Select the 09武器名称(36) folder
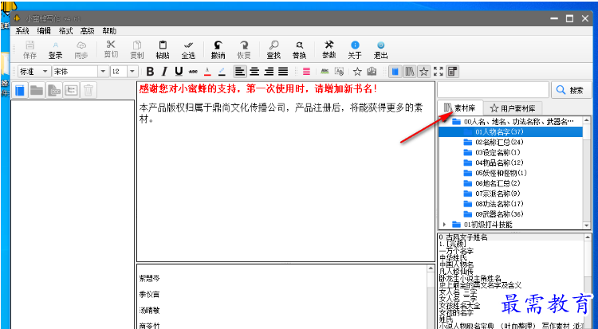 click(x=499, y=213)
